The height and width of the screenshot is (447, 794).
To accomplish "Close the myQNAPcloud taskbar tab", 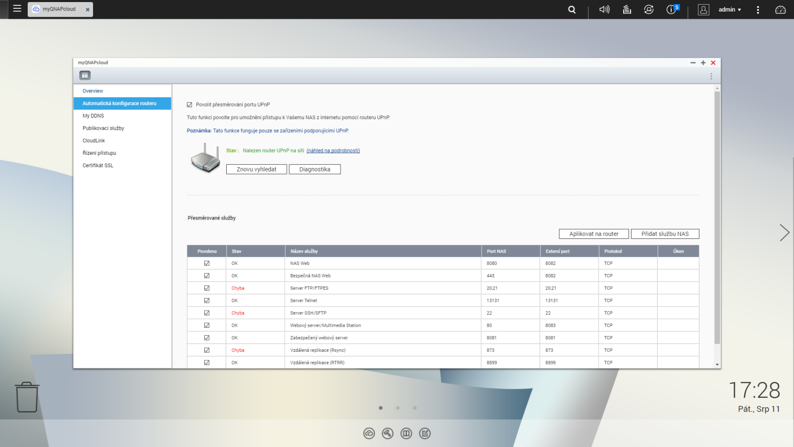I will [x=88, y=9].
